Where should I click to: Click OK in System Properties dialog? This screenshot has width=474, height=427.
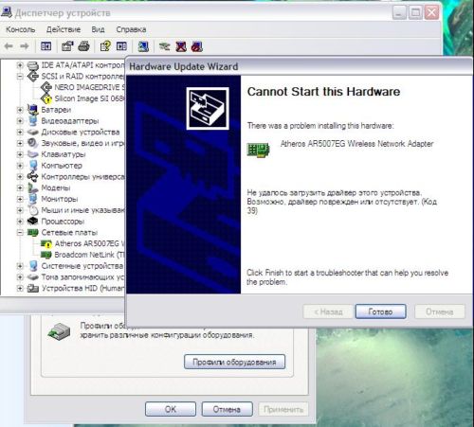(x=171, y=409)
